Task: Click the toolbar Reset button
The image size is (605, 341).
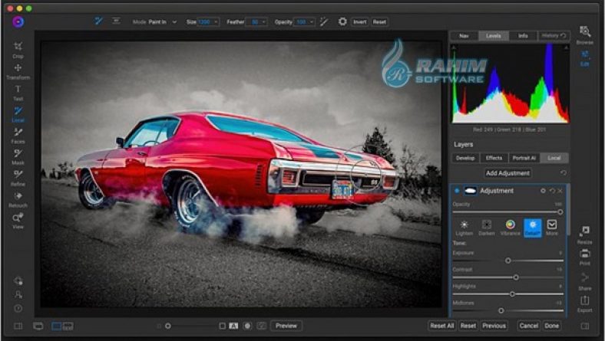Action: 379,22
